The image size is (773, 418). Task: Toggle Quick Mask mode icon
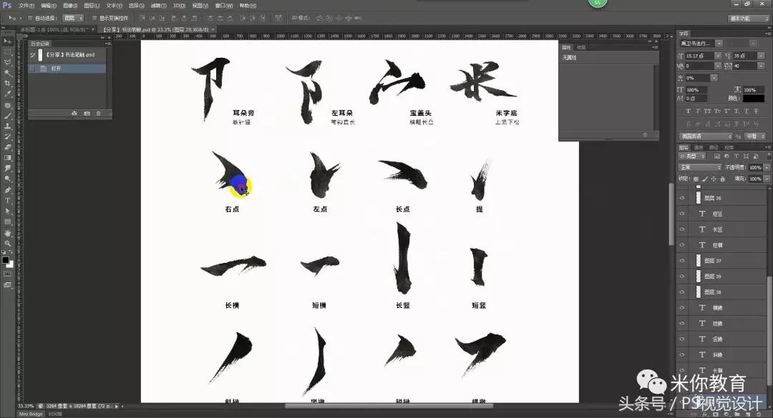click(7, 274)
